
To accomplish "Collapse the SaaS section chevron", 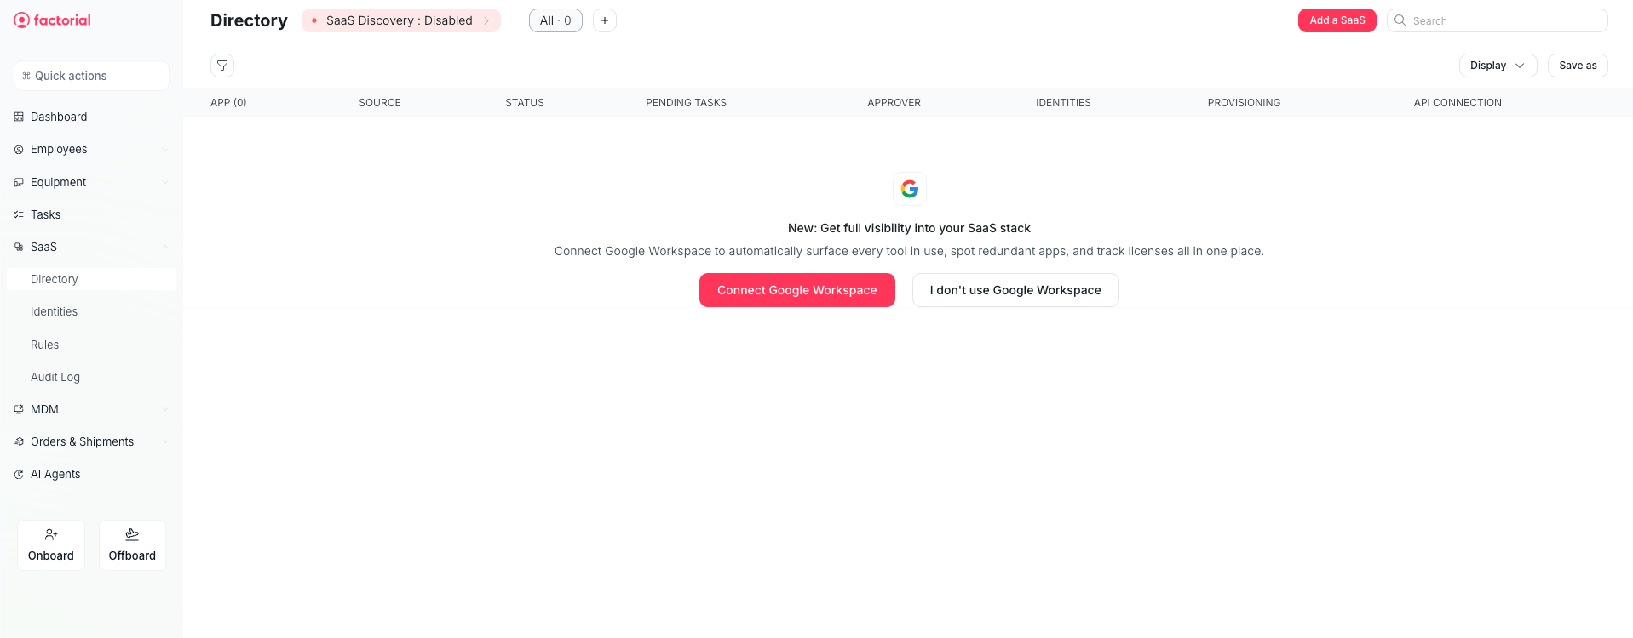I will (x=165, y=248).
